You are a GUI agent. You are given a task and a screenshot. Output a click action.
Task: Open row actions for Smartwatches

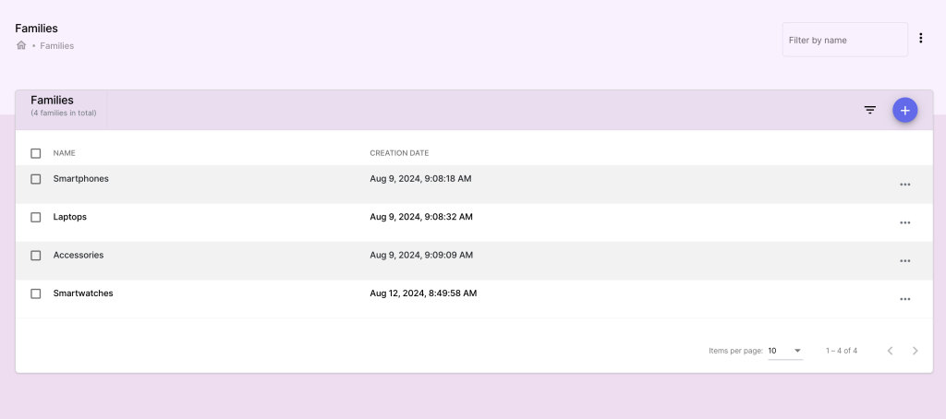point(904,299)
